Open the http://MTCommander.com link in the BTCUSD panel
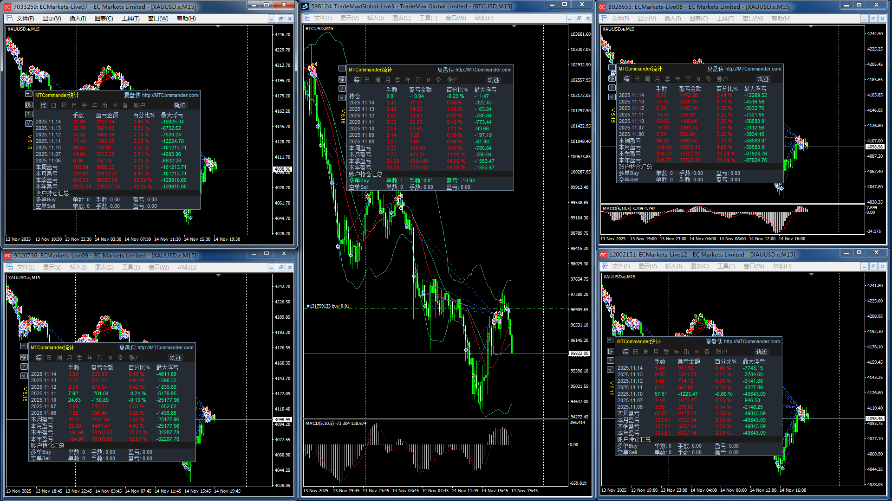Viewport: 892px width, 501px height. click(483, 70)
